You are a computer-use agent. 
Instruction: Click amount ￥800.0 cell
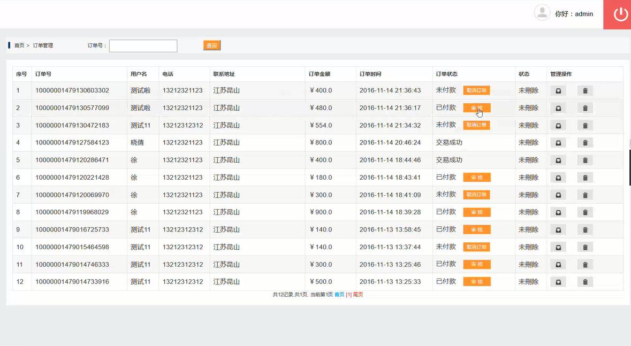tap(321, 142)
